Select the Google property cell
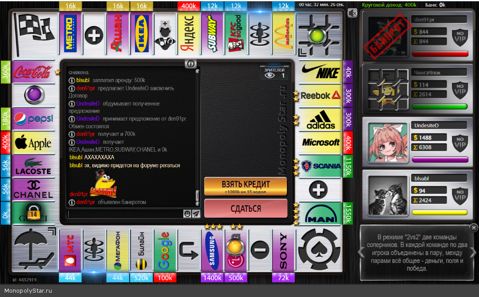The width and height of the screenshot is (479, 297). point(165,250)
